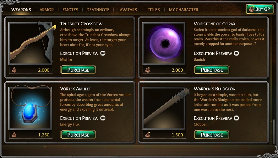This screenshot has height=158, width=278.
Task: Click the gold pouch icon beside the 1,250 price
Action: (14, 135)
